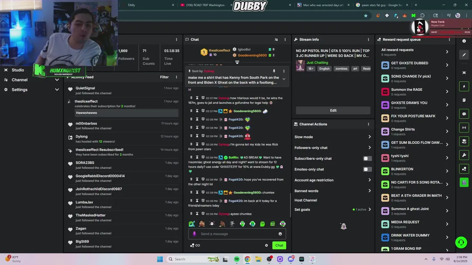Open pinned message three-dot menu

[x=284, y=71]
